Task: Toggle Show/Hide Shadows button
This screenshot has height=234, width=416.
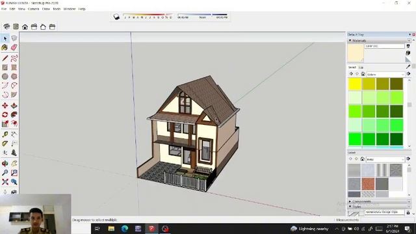Action: (x=116, y=17)
